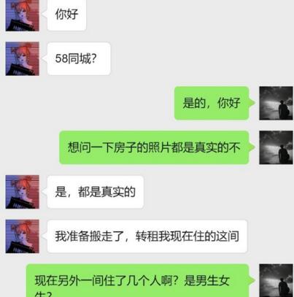Tap the green 是的，你好 bubble
The height and width of the screenshot is (297, 294).
[x=212, y=103]
